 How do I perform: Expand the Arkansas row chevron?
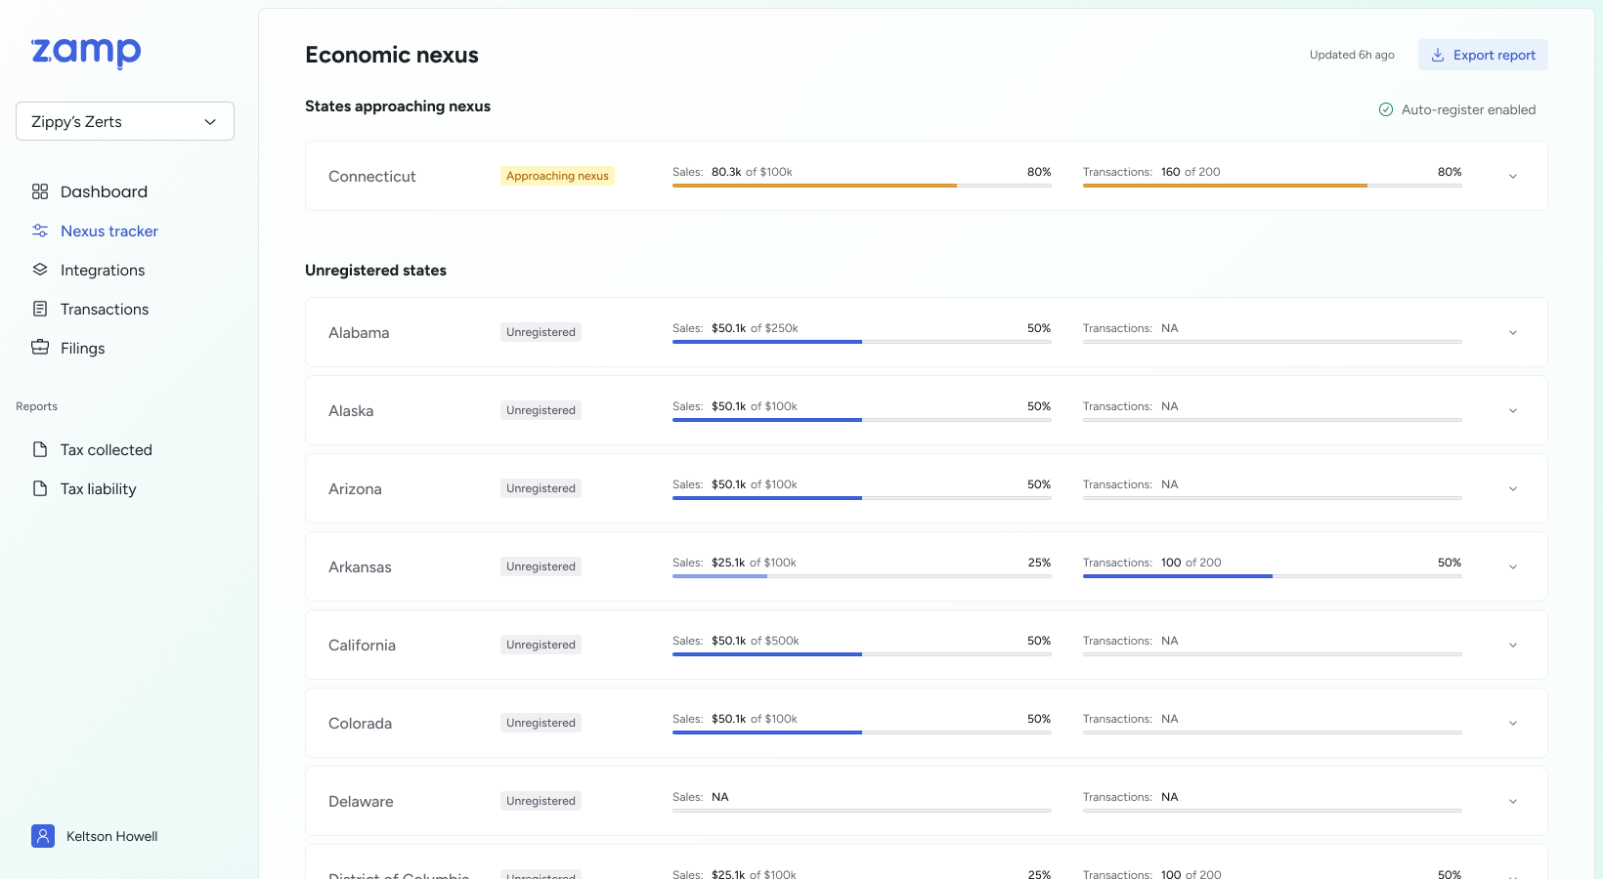tap(1513, 567)
